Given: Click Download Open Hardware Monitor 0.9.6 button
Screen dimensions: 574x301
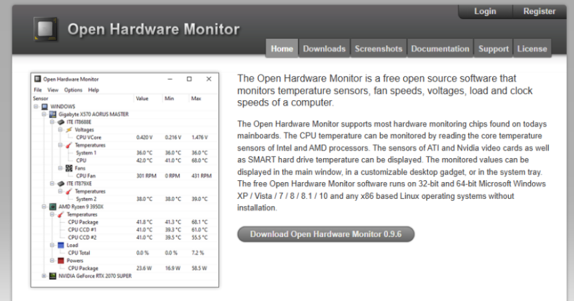Looking at the screenshot, I should pyautogui.click(x=326, y=234).
